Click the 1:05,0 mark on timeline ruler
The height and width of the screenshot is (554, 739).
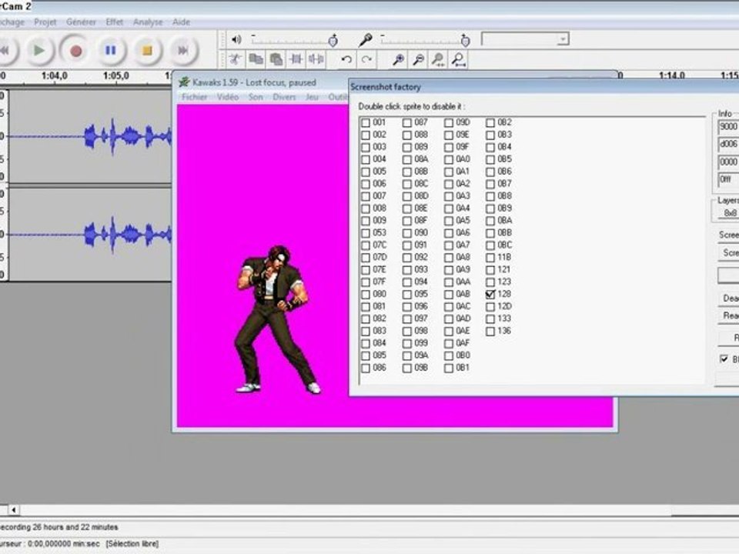pyautogui.click(x=116, y=76)
